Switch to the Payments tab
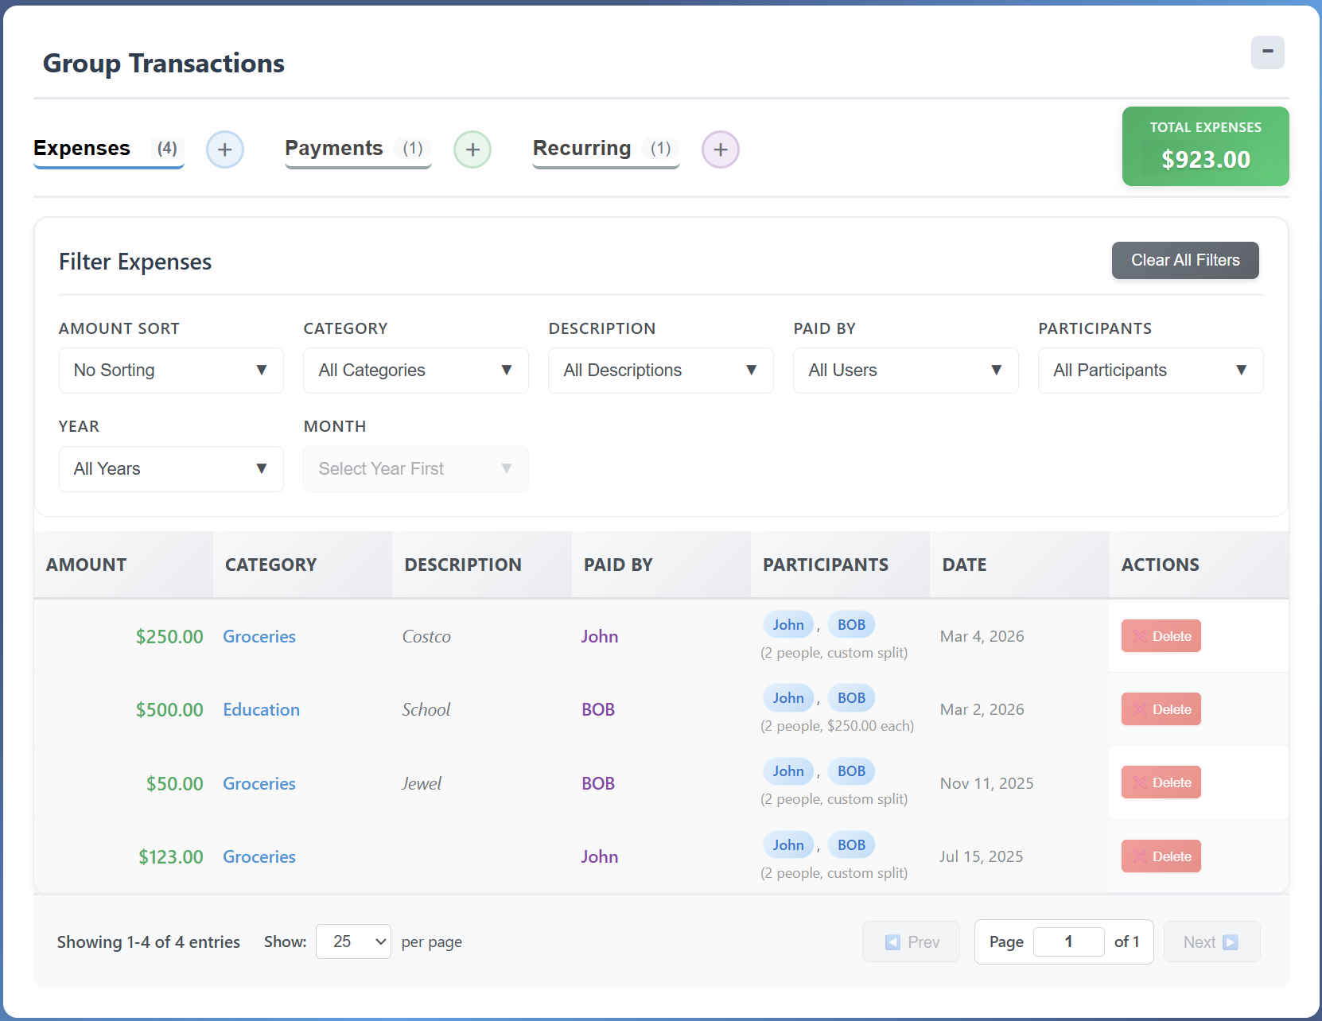This screenshot has width=1322, height=1021. pos(334,148)
